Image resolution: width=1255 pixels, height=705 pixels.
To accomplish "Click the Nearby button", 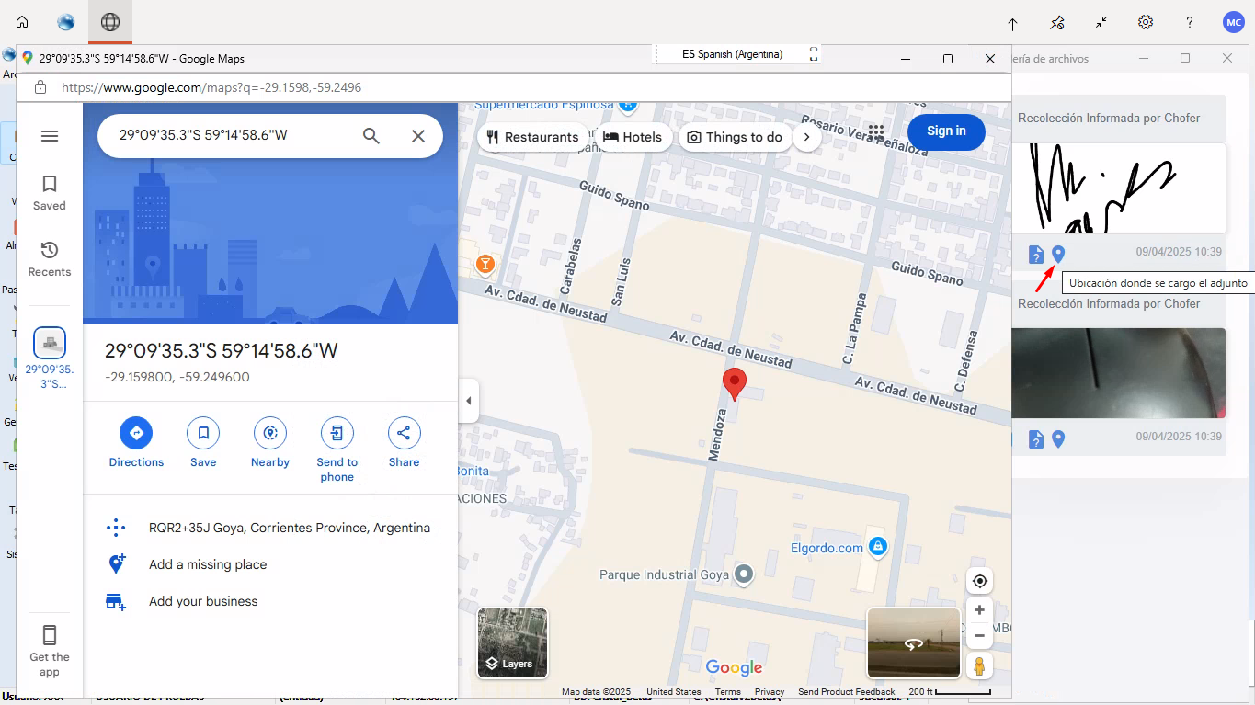I will point(270,443).
